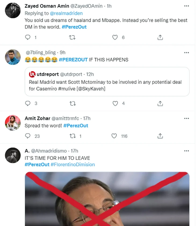Like Amit Zohar's tweet with 116 likes

114,136
